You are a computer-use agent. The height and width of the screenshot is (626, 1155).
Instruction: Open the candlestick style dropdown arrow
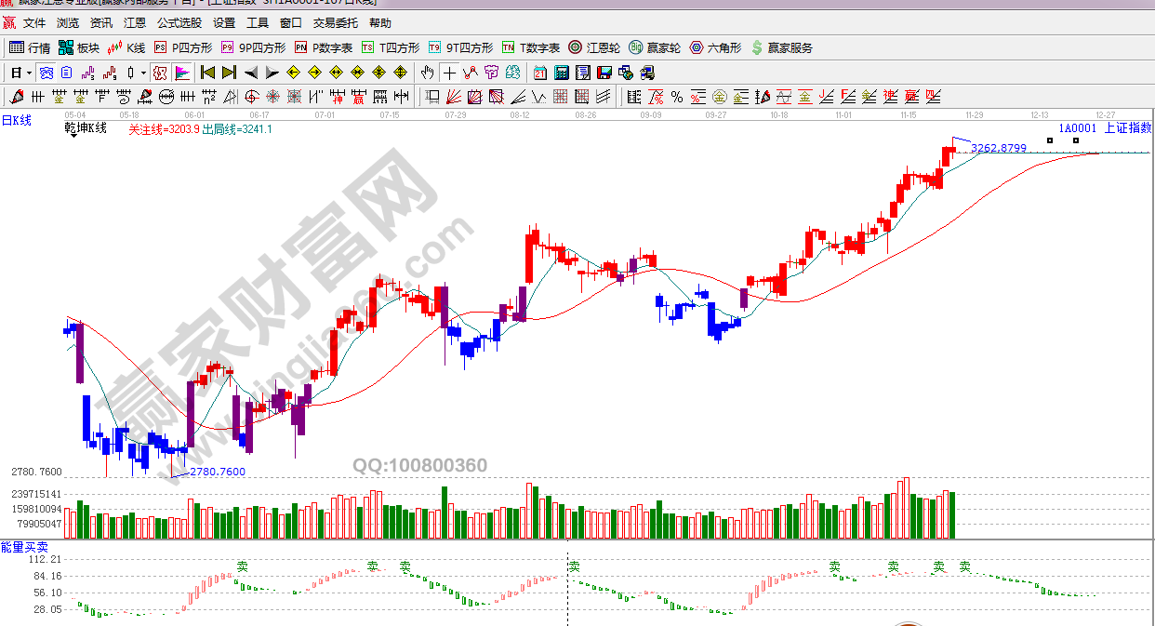141,73
